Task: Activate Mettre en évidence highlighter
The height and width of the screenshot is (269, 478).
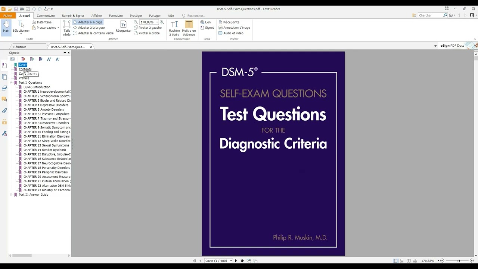Action: click(189, 28)
